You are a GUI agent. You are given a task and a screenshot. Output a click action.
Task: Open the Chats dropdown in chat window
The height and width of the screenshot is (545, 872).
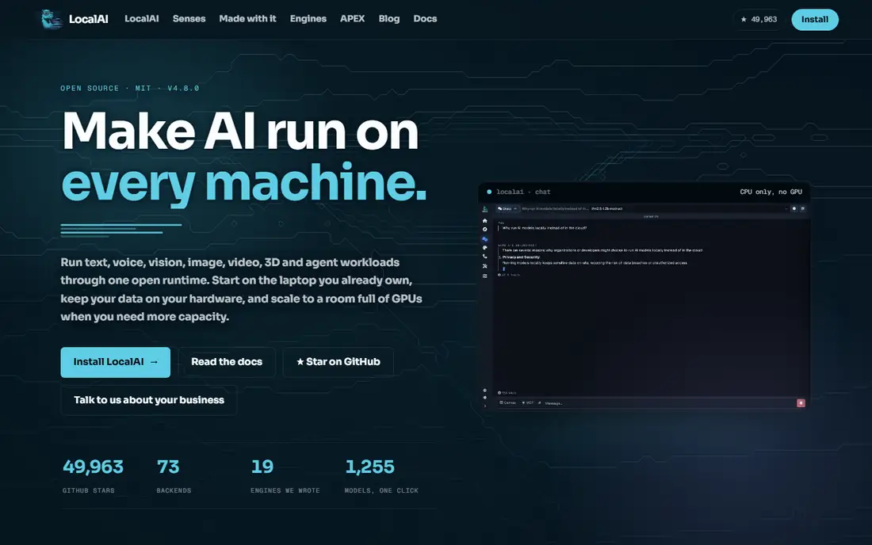point(507,209)
